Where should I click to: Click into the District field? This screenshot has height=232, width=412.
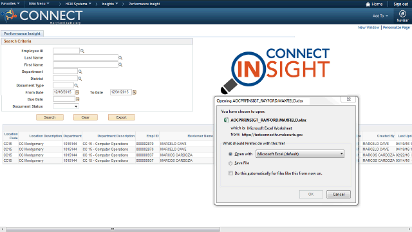(x=65, y=79)
